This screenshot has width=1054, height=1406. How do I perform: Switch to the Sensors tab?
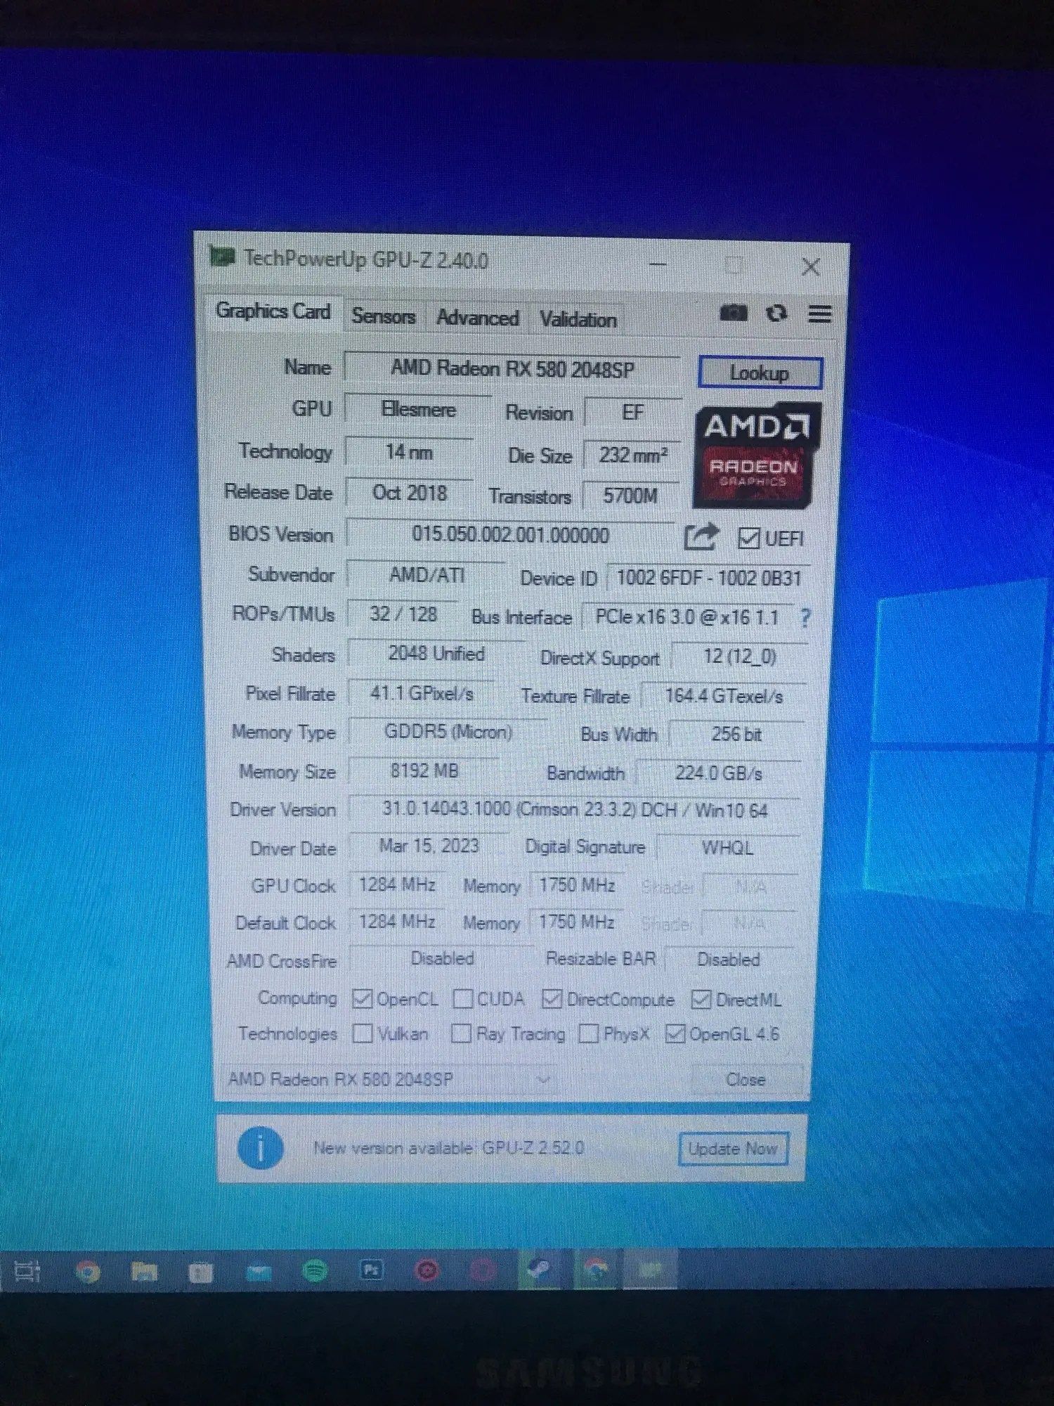click(x=384, y=316)
